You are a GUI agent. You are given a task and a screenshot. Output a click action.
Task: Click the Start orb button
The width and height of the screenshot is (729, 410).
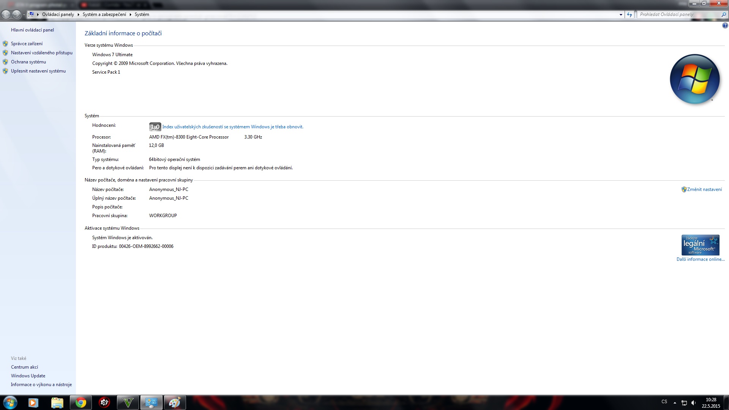coord(10,402)
